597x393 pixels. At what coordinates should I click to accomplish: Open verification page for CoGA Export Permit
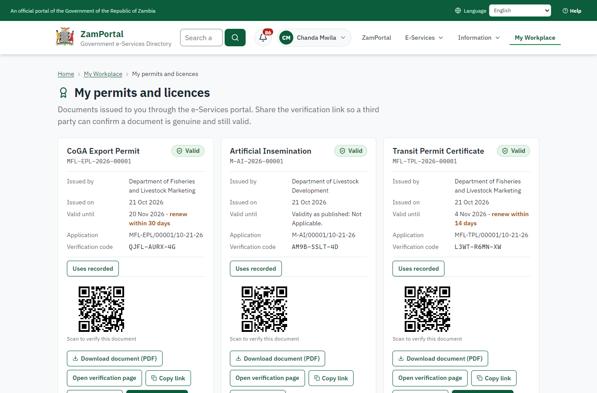tap(104, 378)
